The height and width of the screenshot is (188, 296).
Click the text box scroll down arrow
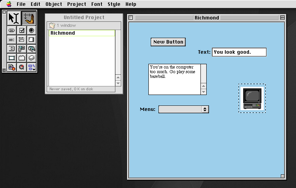pos(204,92)
